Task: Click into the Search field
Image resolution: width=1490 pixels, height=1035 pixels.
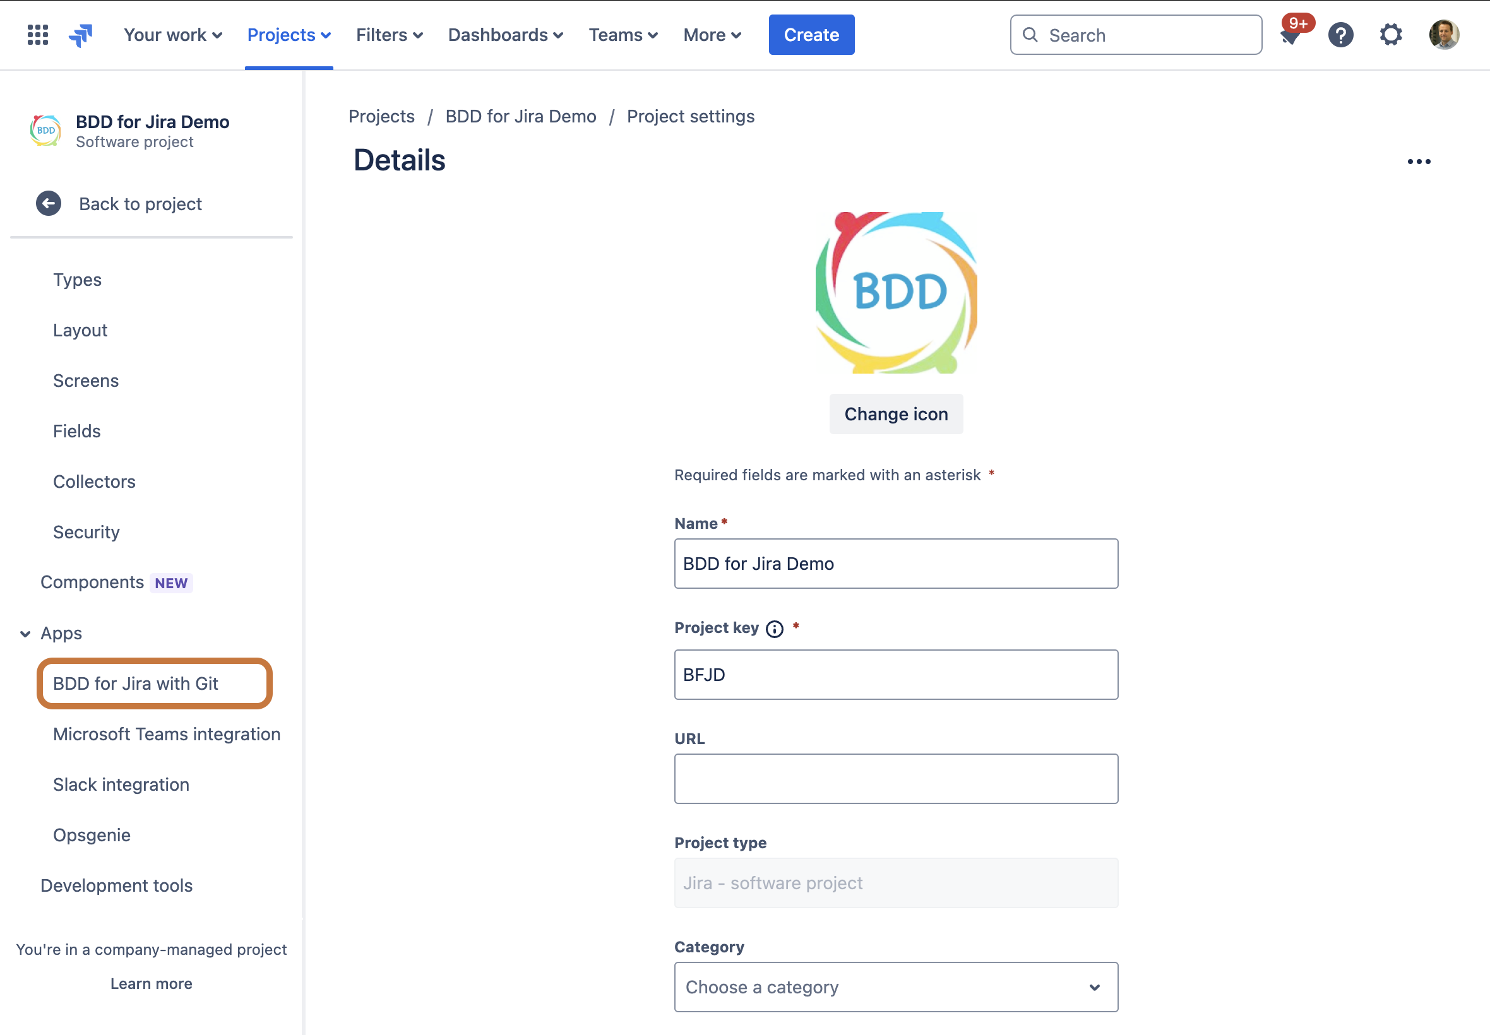Action: 1136,35
